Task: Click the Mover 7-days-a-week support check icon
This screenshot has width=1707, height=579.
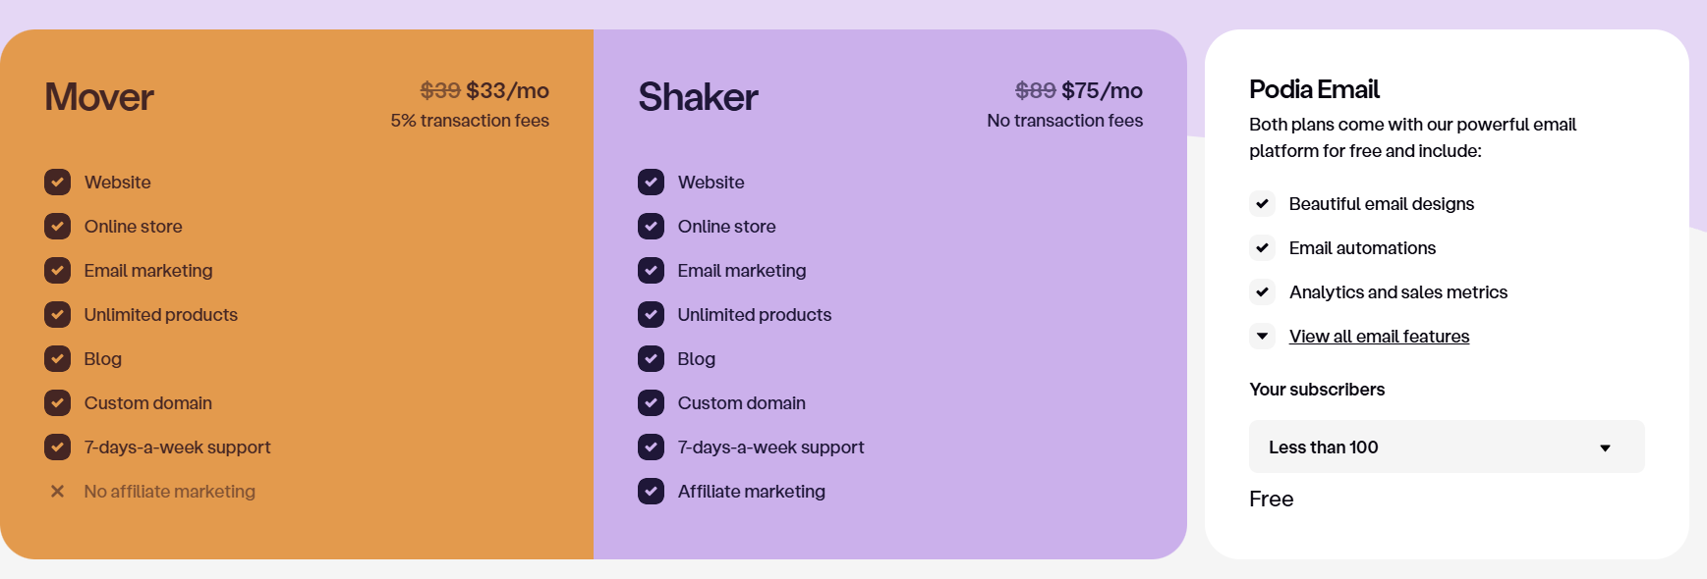Action: click(57, 447)
